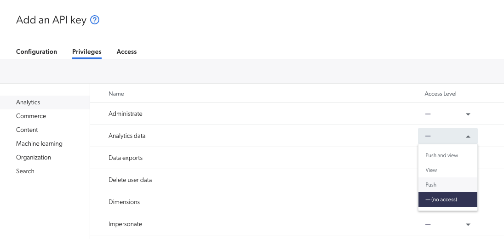Click the Data exports row name
The image size is (504, 239).
125,158
